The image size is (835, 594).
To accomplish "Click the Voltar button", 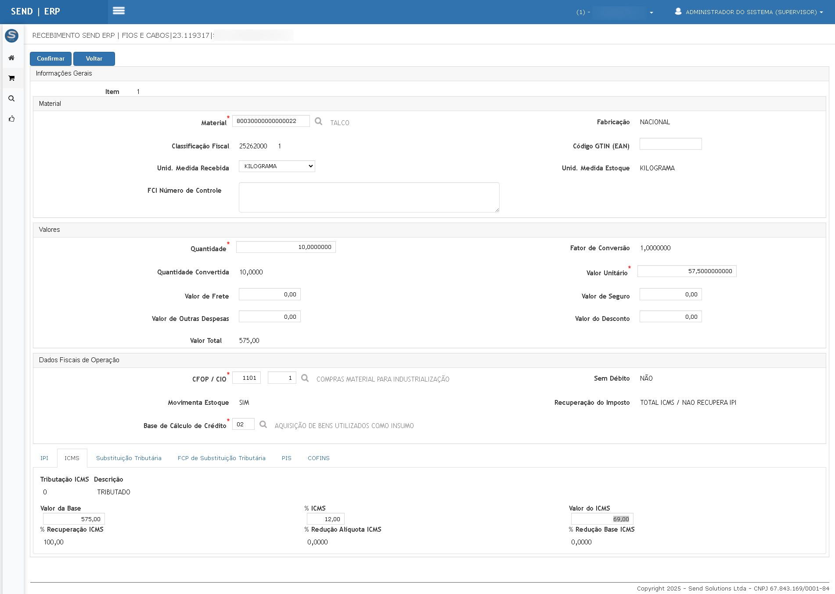I will pos(94,59).
